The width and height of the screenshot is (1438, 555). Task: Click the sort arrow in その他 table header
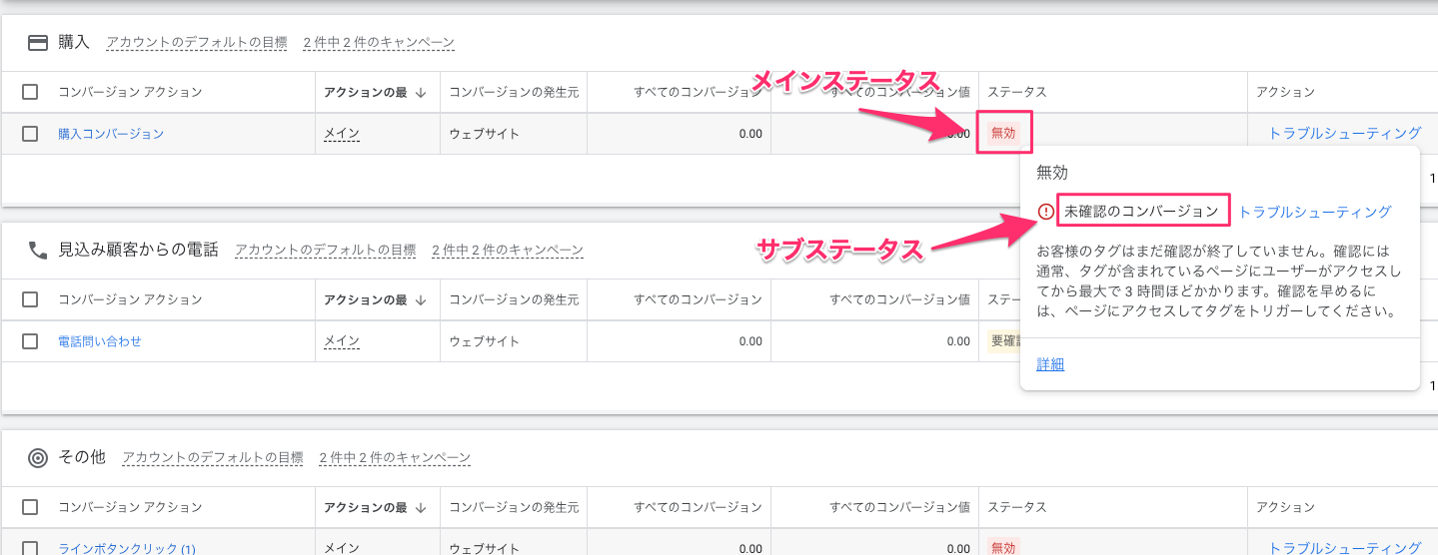(421, 507)
